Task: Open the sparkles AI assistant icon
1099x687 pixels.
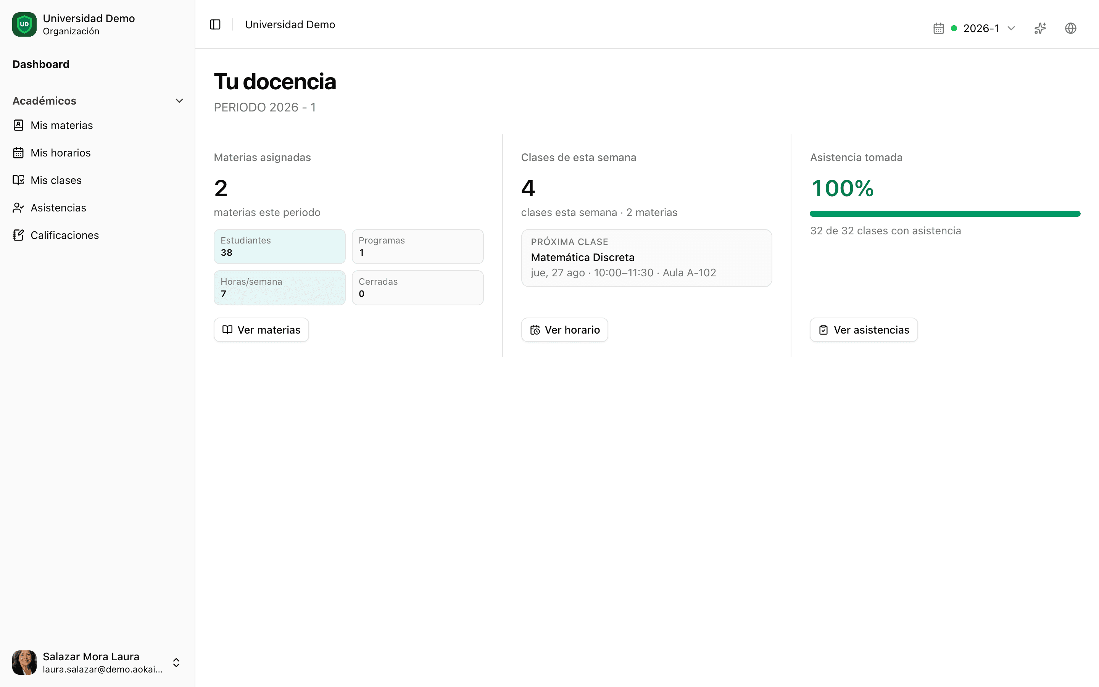Action: pos(1040,28)
